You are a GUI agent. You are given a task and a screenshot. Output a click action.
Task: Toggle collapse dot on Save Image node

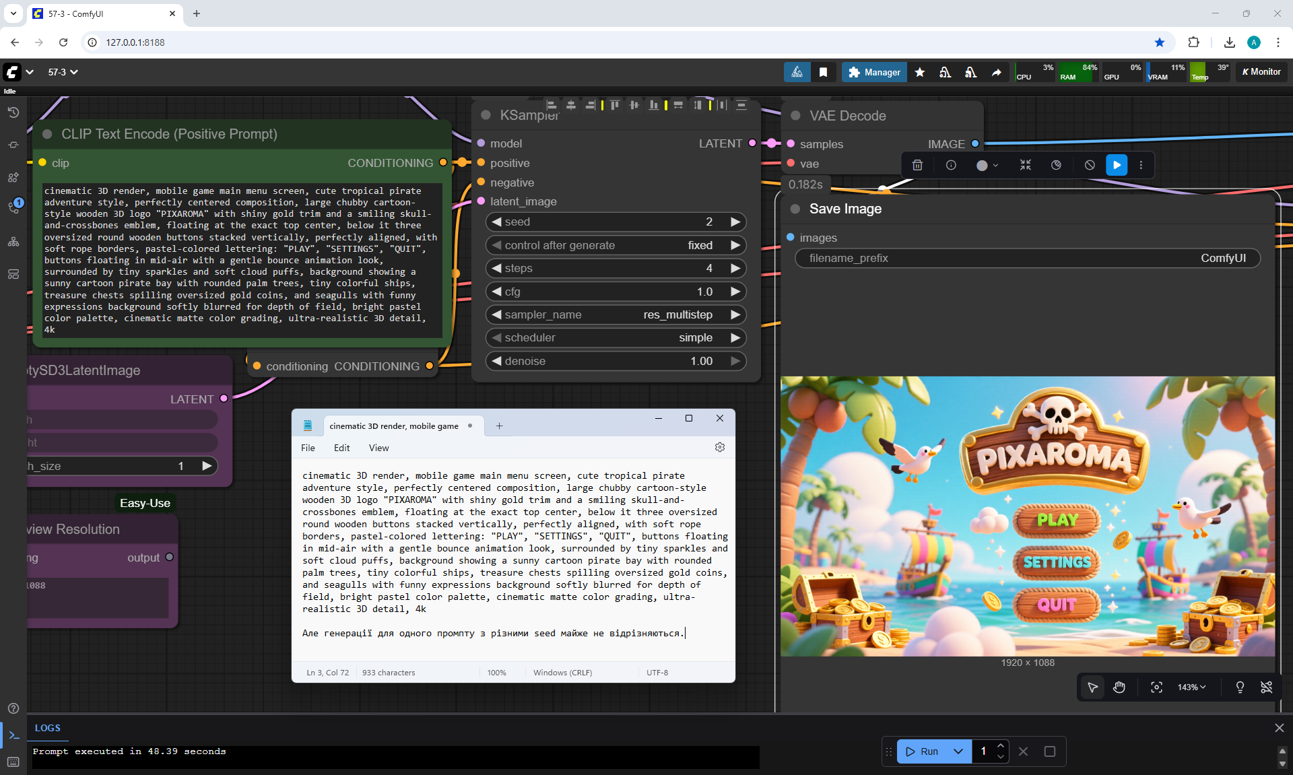coord(795,209)
